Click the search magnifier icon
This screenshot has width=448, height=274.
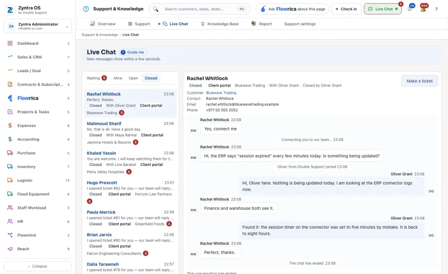click(155, 9)
